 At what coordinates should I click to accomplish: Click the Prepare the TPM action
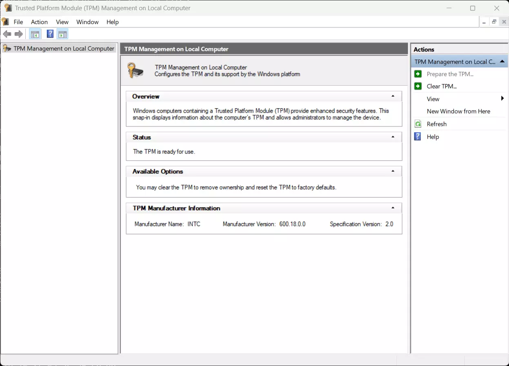[x=450, y=74]
